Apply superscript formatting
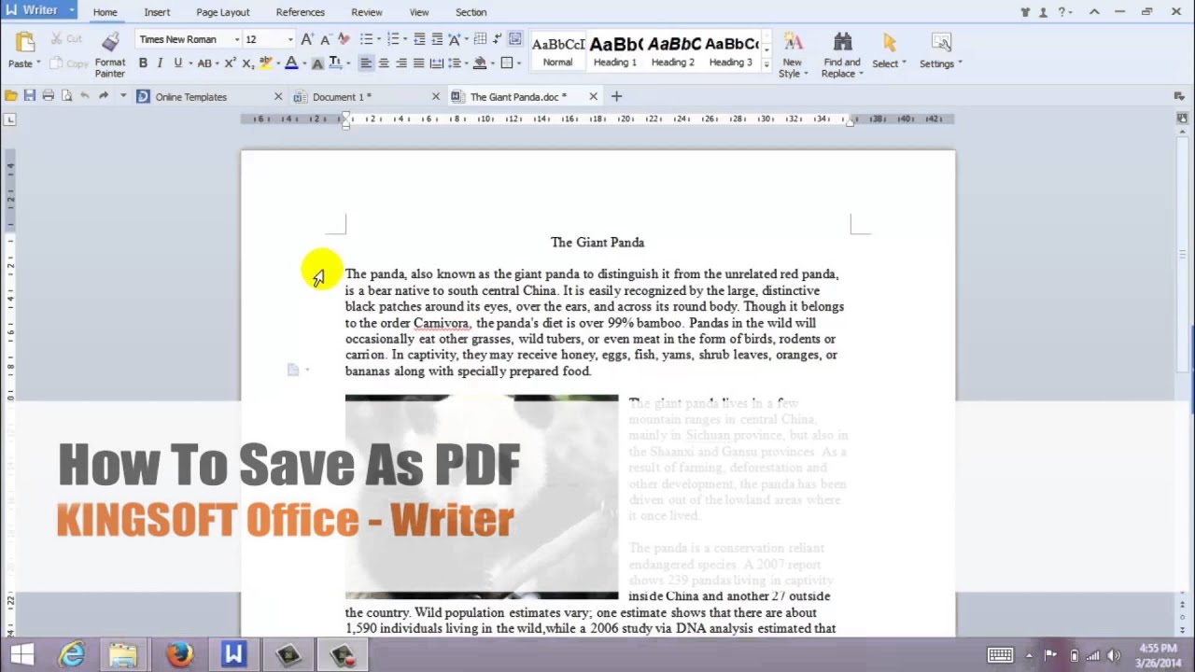 (x=230, y=63)
